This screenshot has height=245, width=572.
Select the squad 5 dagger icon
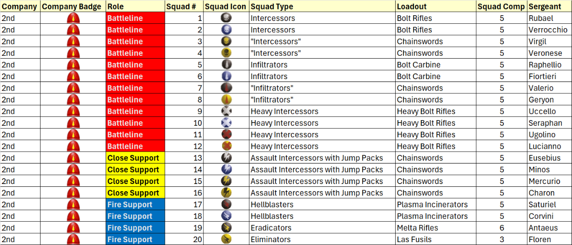[226, 64]
